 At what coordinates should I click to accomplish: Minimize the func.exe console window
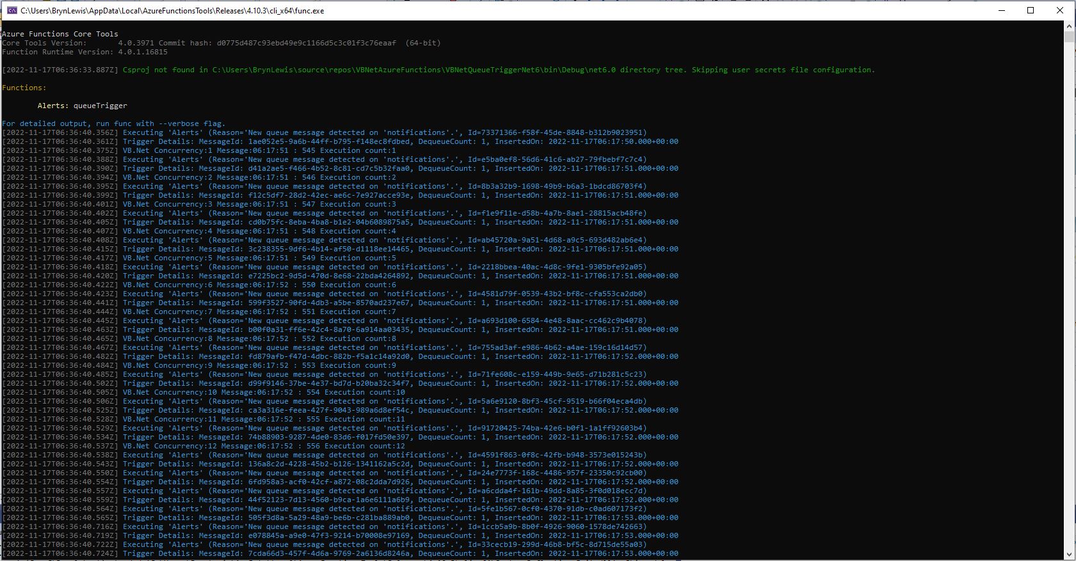tap(1001, 10)
